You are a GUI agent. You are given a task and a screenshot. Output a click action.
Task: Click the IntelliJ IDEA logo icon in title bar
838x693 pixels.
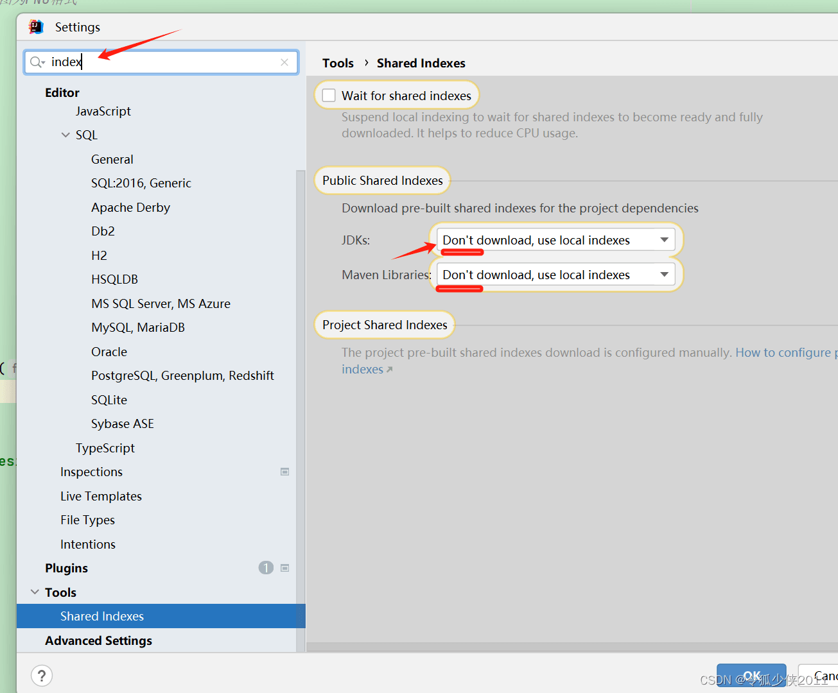[x=36, y=27]
